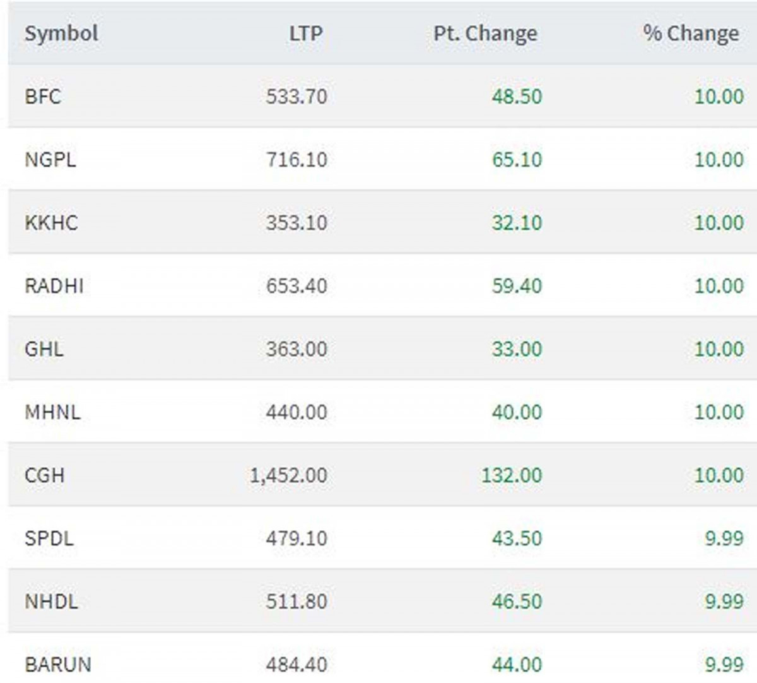Click NGPL's LTP value 716.10

296,160
